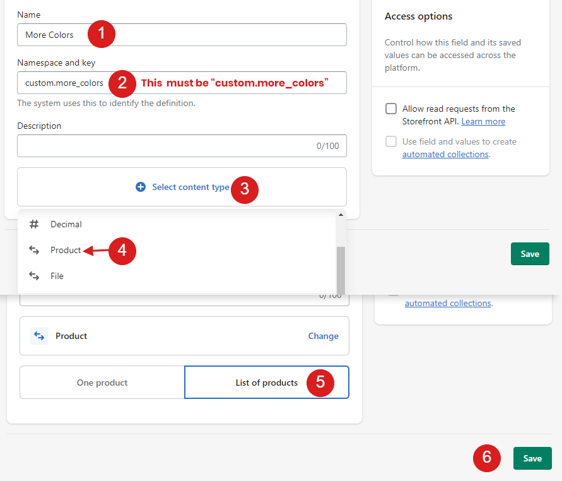Select the List of products option
Image resolution: width=562 pixels, height=481 pixels.
click(x=266, y=383)
